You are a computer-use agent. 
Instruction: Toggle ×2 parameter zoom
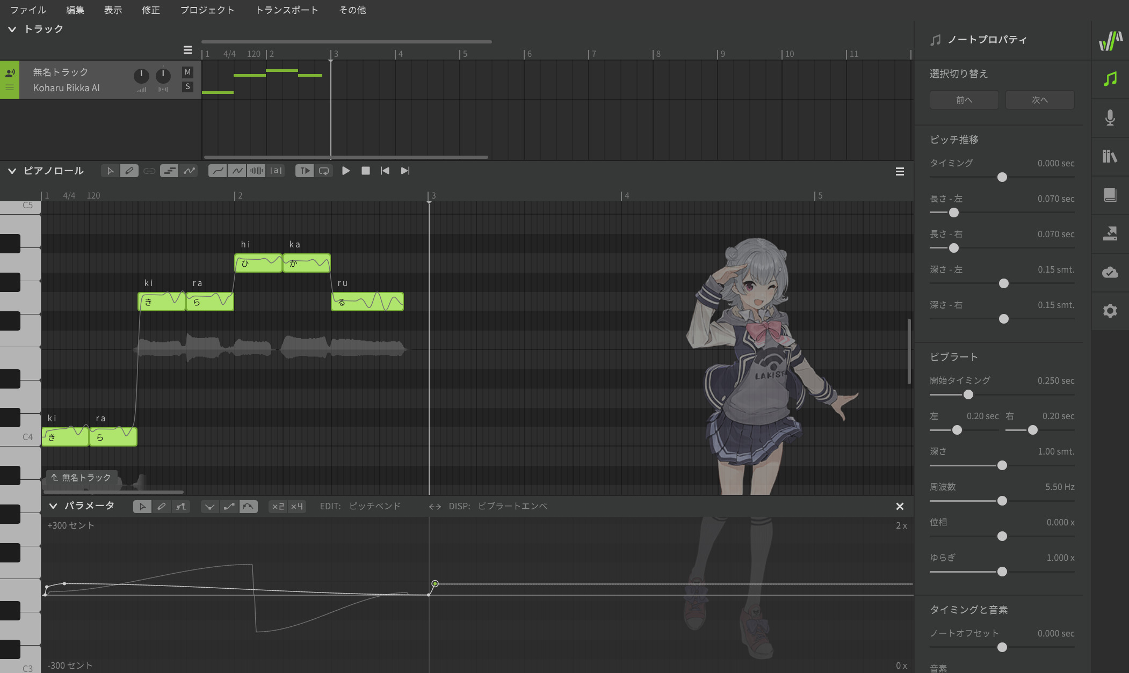278,506
